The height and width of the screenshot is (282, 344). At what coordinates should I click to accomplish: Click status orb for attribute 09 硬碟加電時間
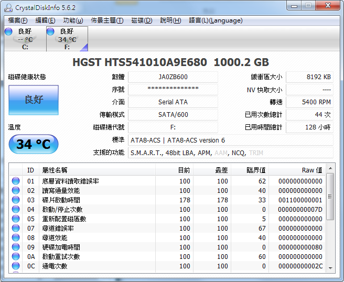tap(16, 247)
